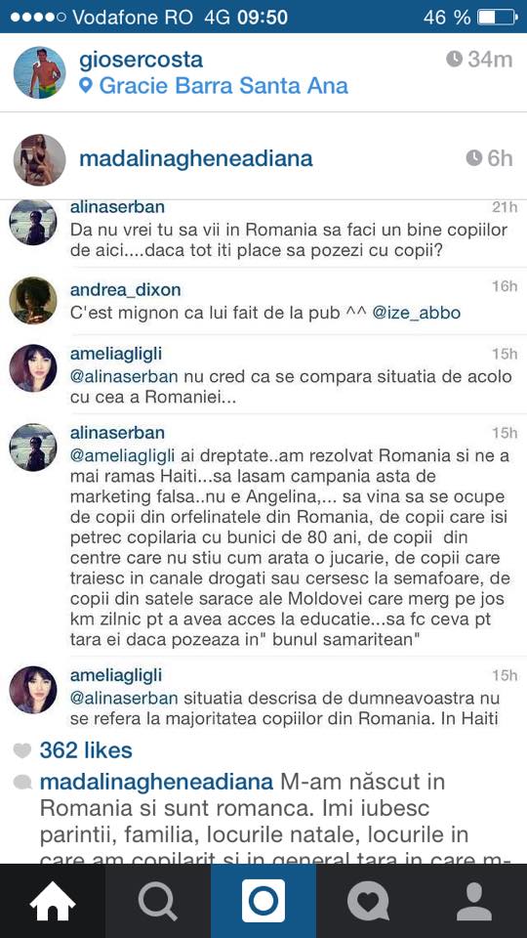Tap the battery indicator in status bar
This screenshot has height=938, width=527.
(497, 17)
